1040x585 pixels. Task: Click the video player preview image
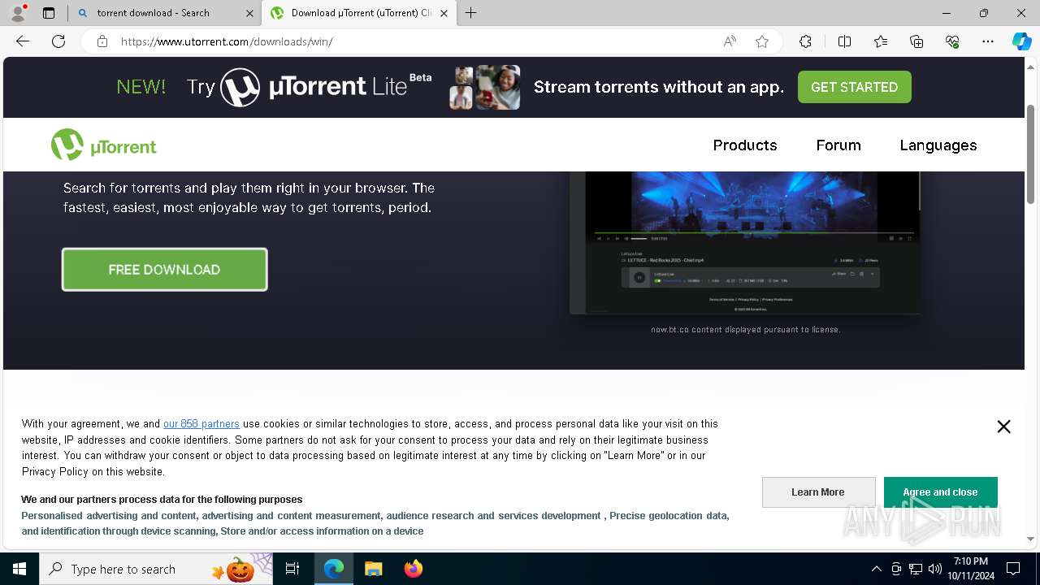tap(745, 242)
